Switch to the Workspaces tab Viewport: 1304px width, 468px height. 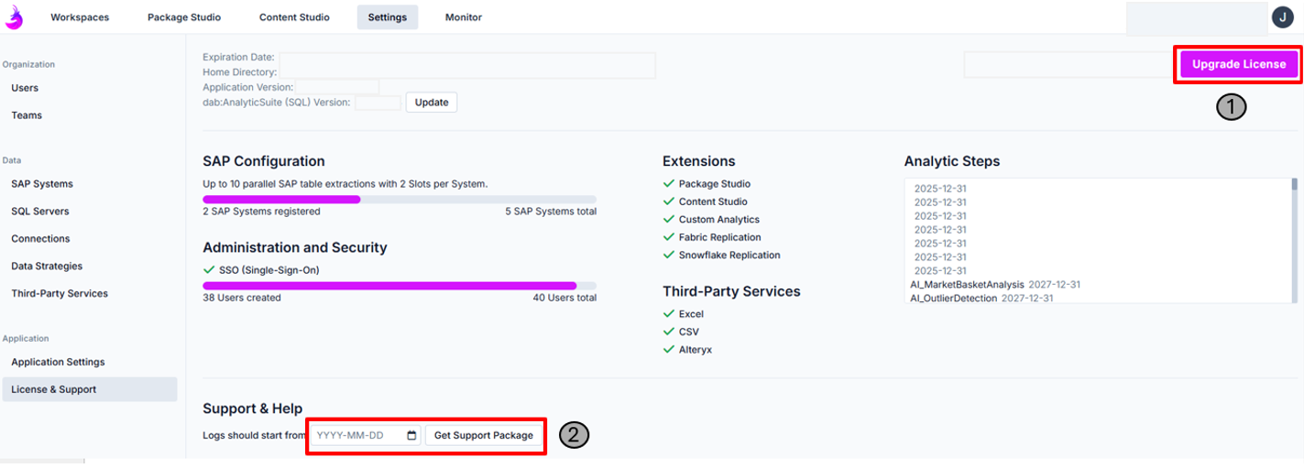point(79,17)
